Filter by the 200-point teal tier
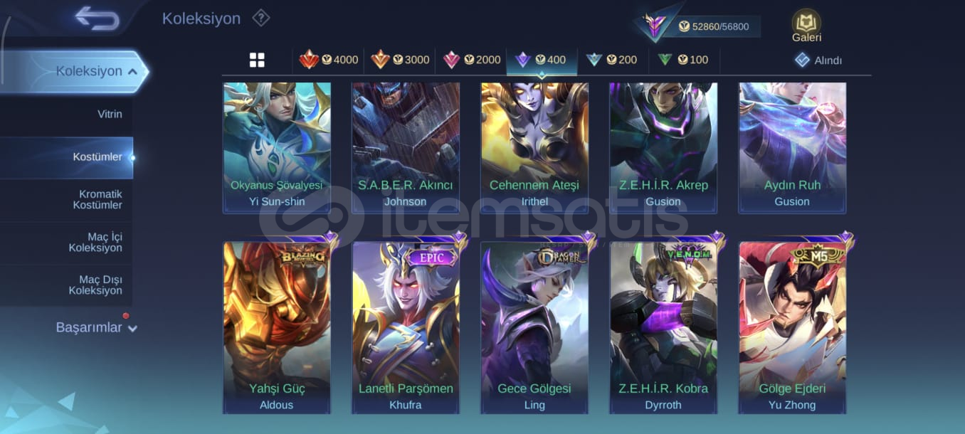Screen dimensions: 965x434 [x=611, y=60]
